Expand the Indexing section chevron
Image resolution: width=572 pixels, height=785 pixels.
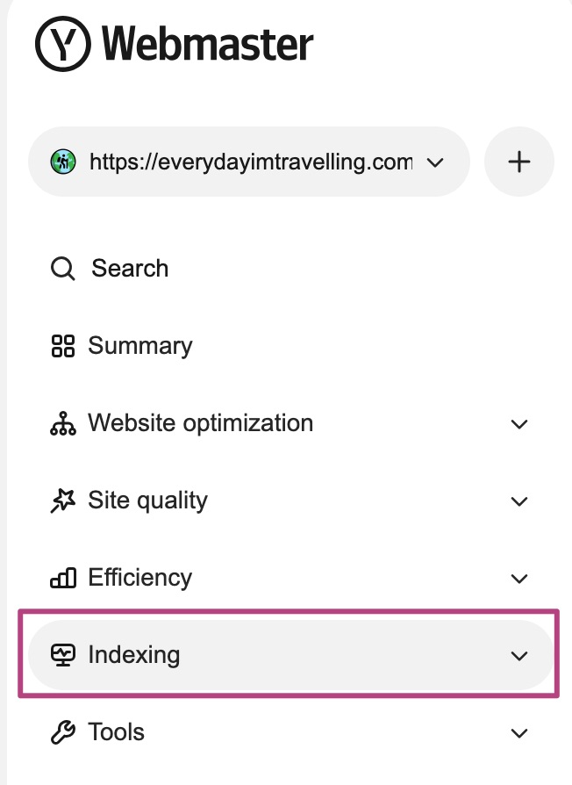(519, 656)
